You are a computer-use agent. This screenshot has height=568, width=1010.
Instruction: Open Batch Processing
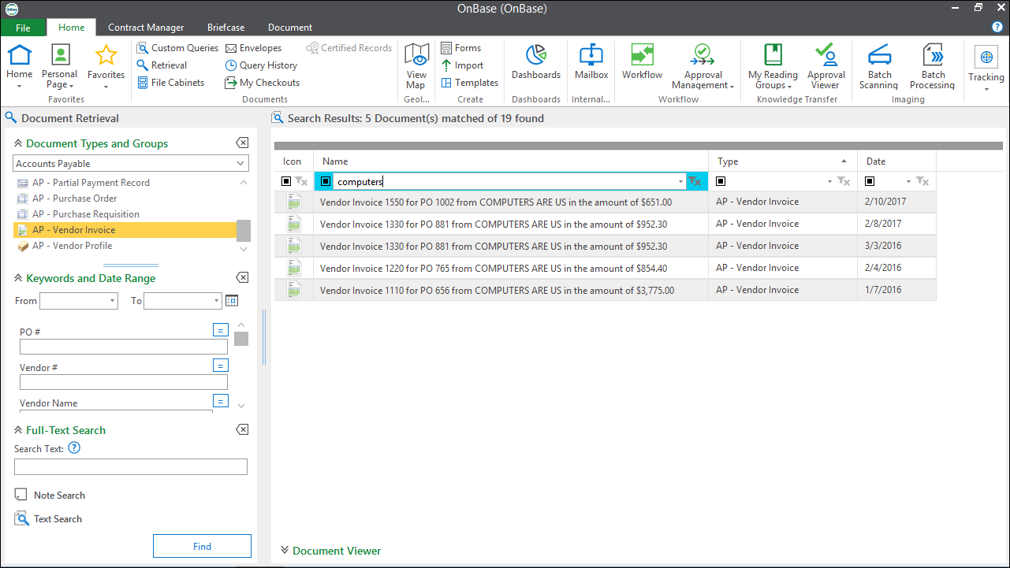[x=933, y=66]
